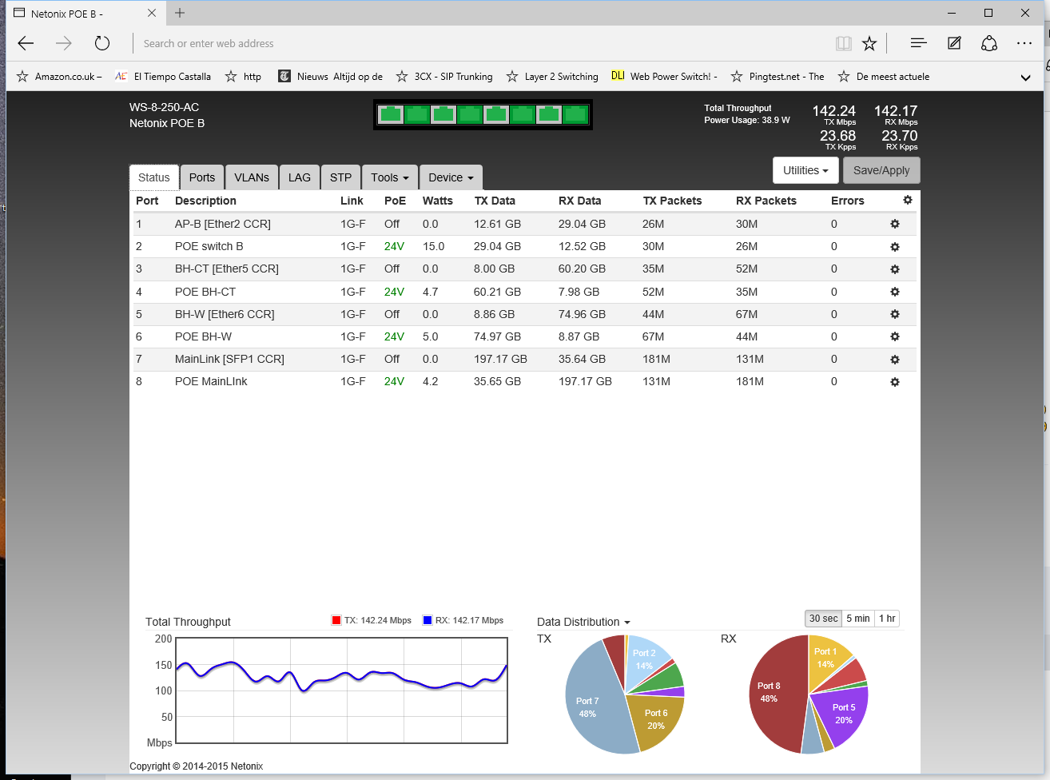
Task: Open De meest actuele favorite
Action: (x=883, y=77)
